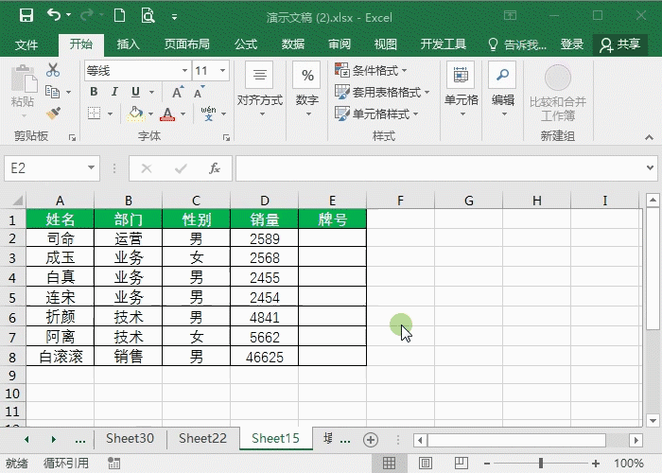
Task: Click the zoom slider handle
Action: [541, 464]
